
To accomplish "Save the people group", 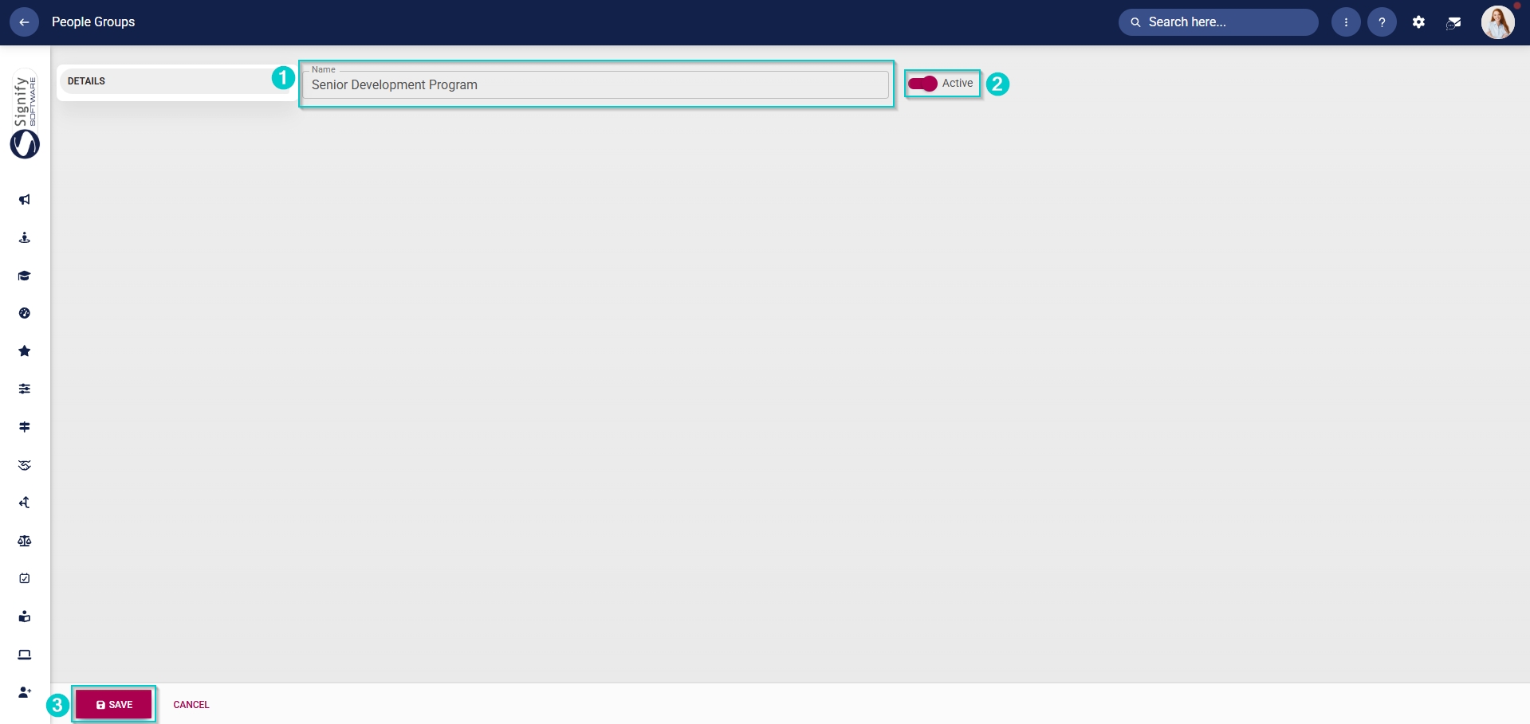I will (x=114, y=704).
